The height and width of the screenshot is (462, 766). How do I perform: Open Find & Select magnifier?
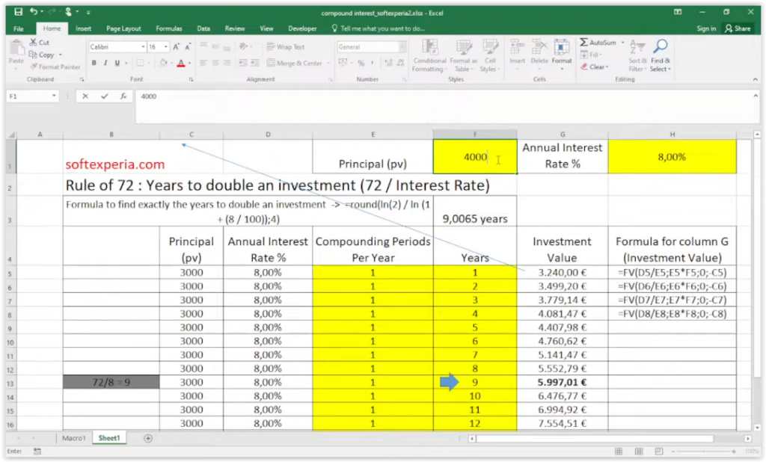tap(661, 55)
